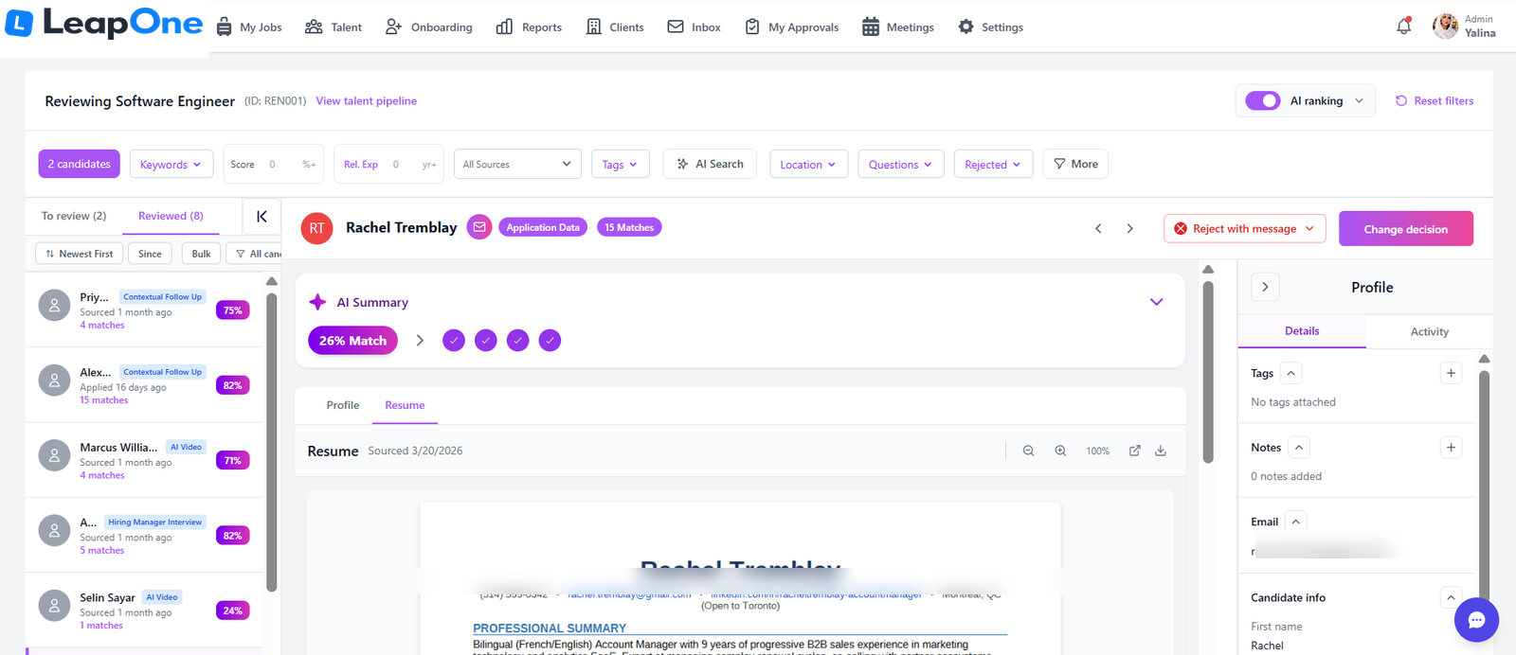Collapse the AI Summary section chevron
Screen dimensions: 1516x655
coord(1156,302)
